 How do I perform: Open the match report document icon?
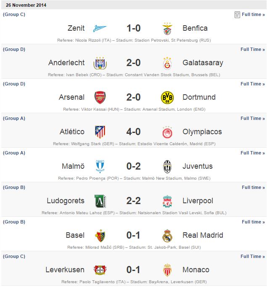[x=237, y=15]
